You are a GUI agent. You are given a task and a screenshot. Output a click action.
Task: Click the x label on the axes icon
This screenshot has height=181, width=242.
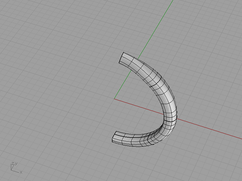pyautogui.click(x=21, y=172)
